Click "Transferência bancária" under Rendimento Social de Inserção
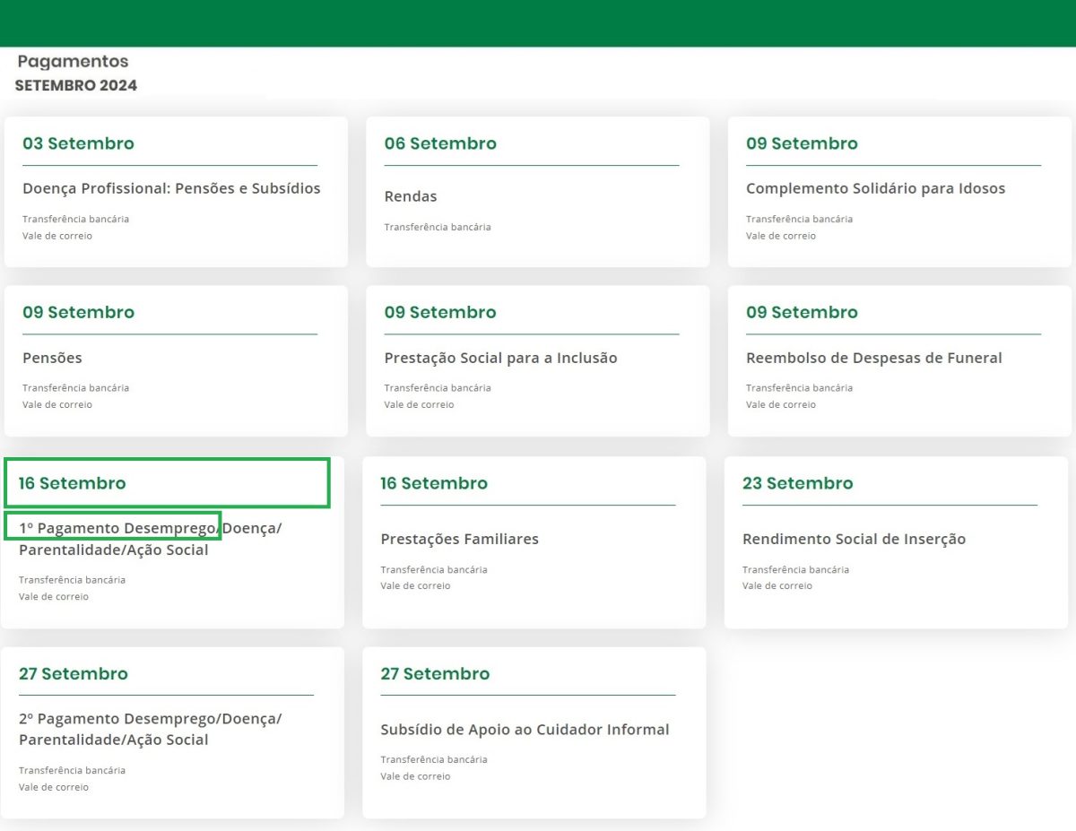1076x831 pixels. click(795, 569)
